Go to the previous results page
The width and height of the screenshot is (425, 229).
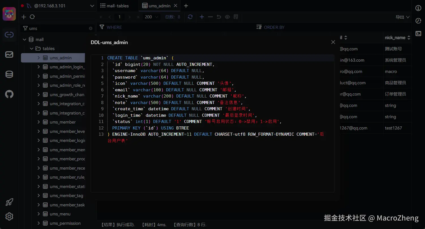tap(110, 17)
